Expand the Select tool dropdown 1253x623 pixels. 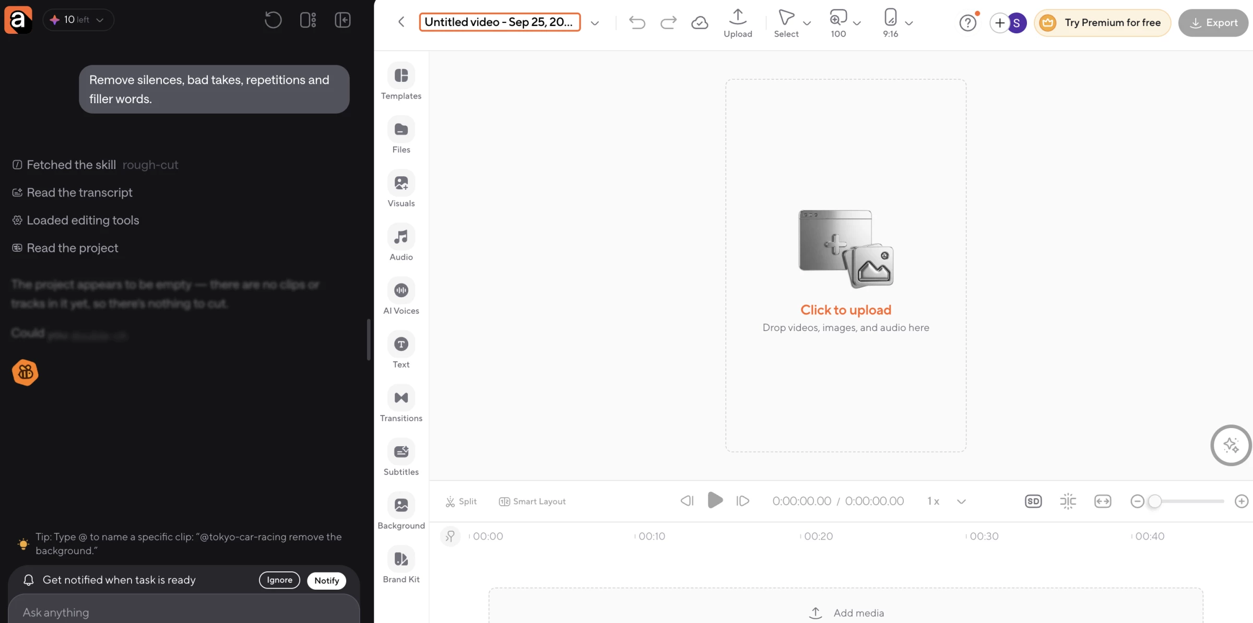pyautogui.click(x=807, y=23)
